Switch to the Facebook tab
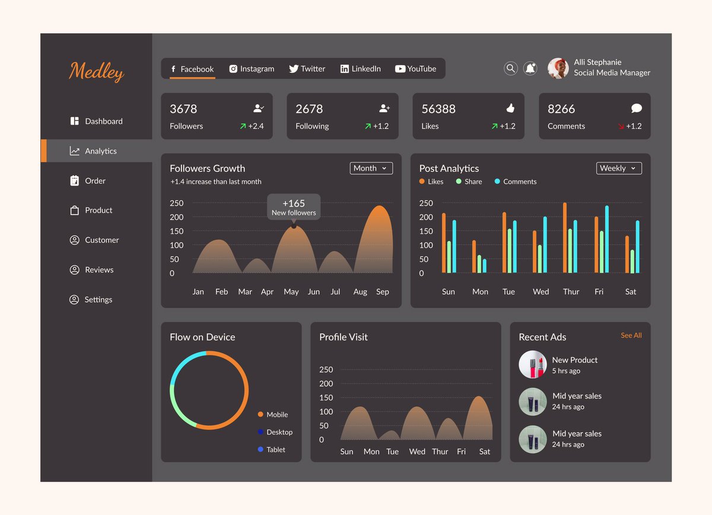This screenshot has width=712, height=515. click(x=192, y=69)
